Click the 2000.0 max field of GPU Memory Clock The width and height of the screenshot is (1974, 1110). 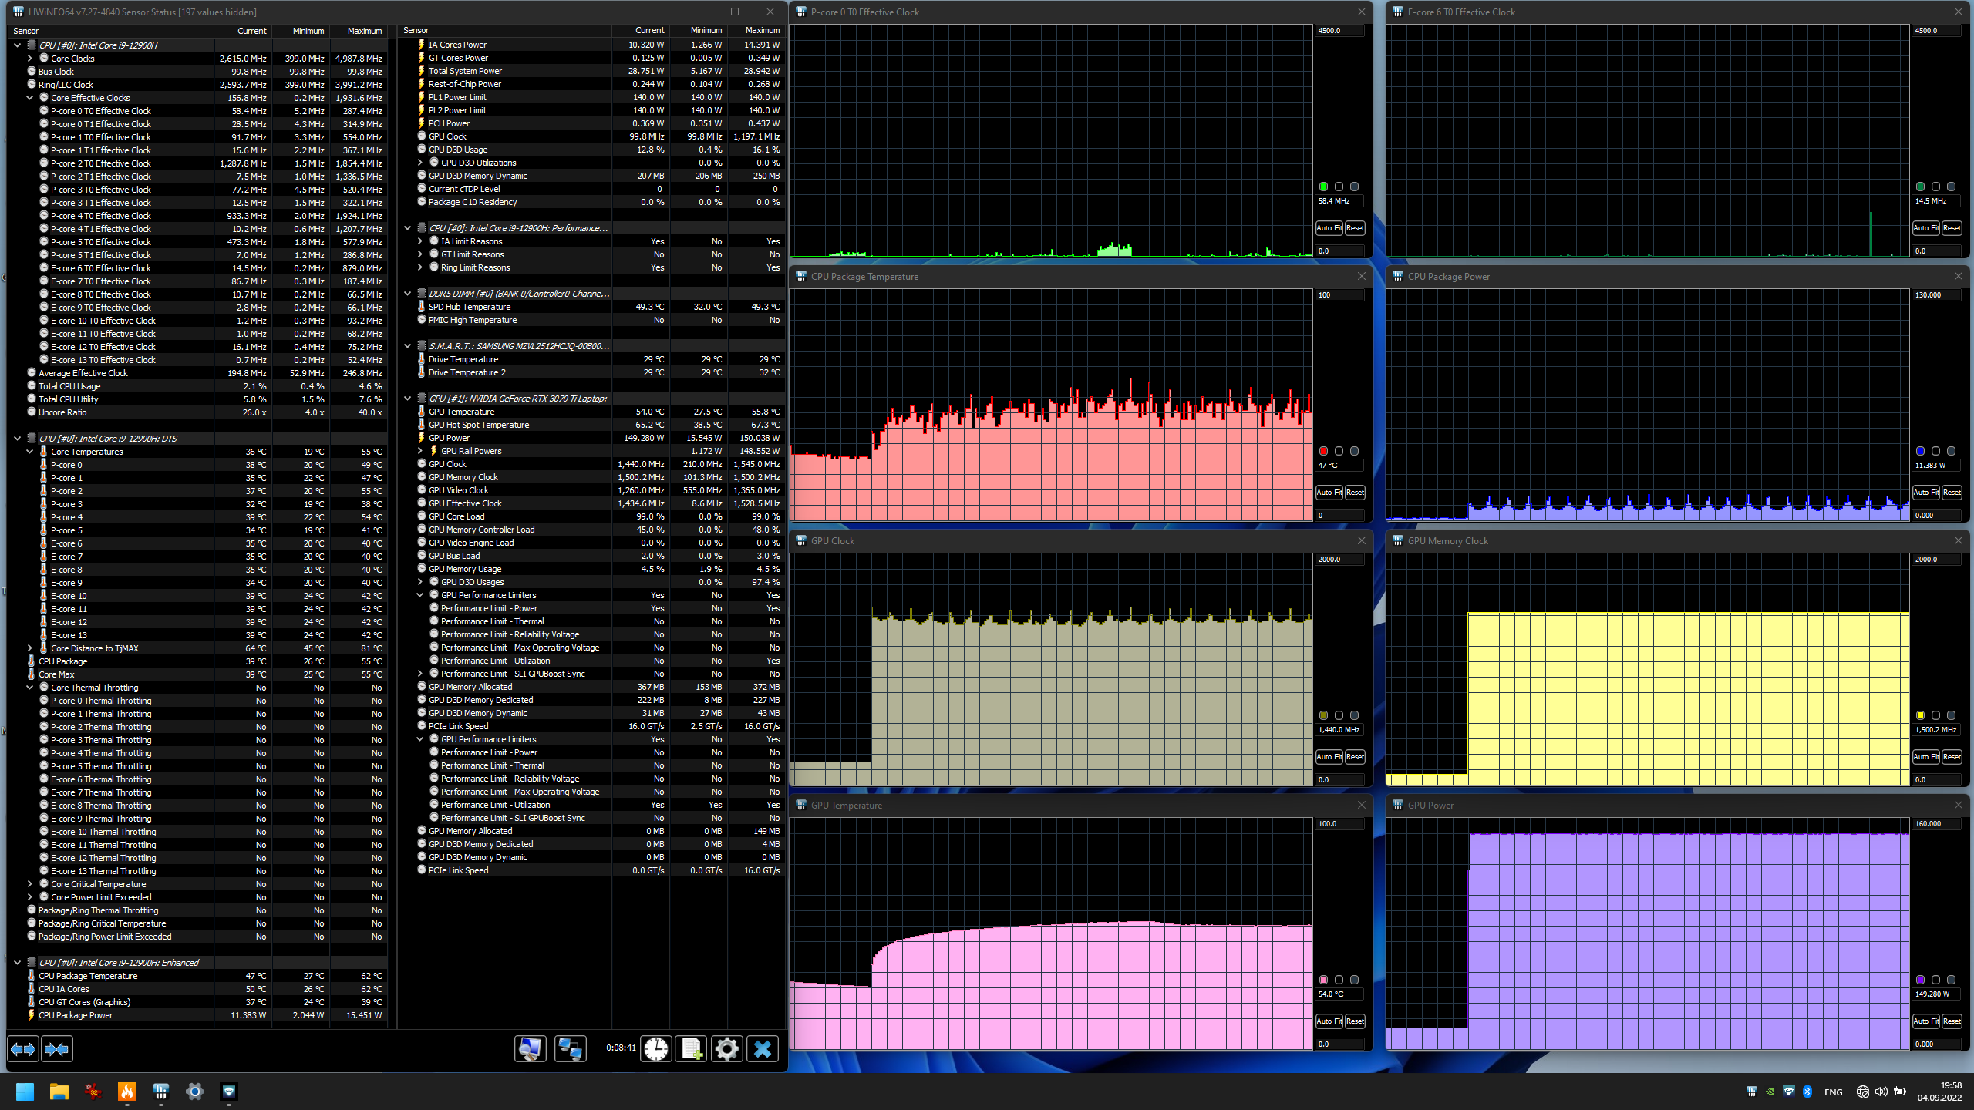1935,560
